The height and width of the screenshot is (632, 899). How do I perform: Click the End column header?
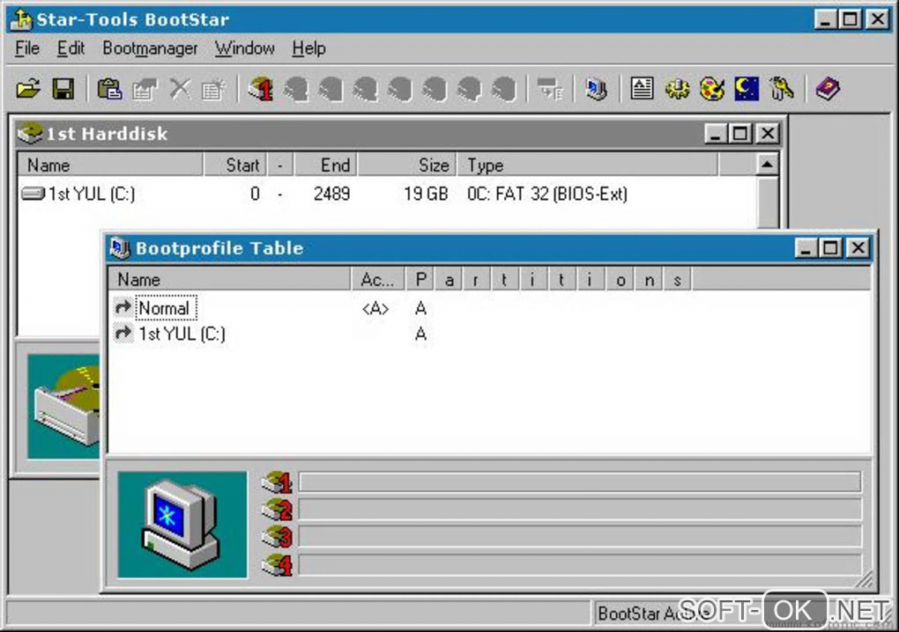pyautogui.click(x=326, y=165)
